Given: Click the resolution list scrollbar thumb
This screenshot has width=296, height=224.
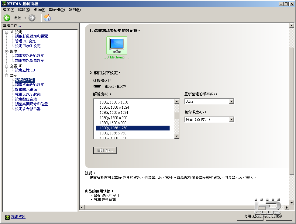Looking at the screenshot, I should pyautogui.click(x=177, y=116).
